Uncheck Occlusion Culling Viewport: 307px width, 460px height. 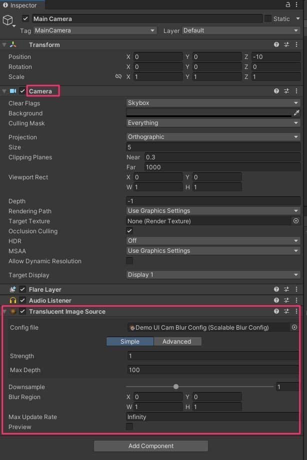point(129,231)
